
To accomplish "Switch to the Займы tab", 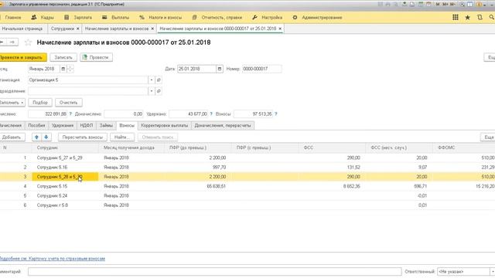I will tap(106, 125).
